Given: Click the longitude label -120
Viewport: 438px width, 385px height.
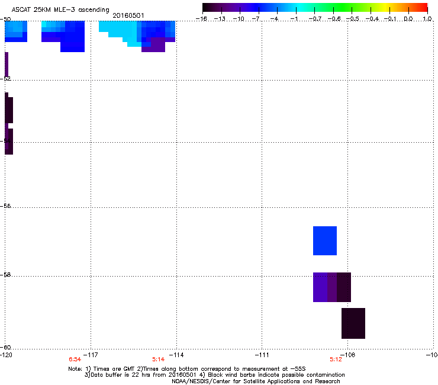Looking at the screenshot, I should click(x=6, y=355).
